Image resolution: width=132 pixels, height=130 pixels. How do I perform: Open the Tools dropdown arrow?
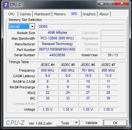point(77,123)
